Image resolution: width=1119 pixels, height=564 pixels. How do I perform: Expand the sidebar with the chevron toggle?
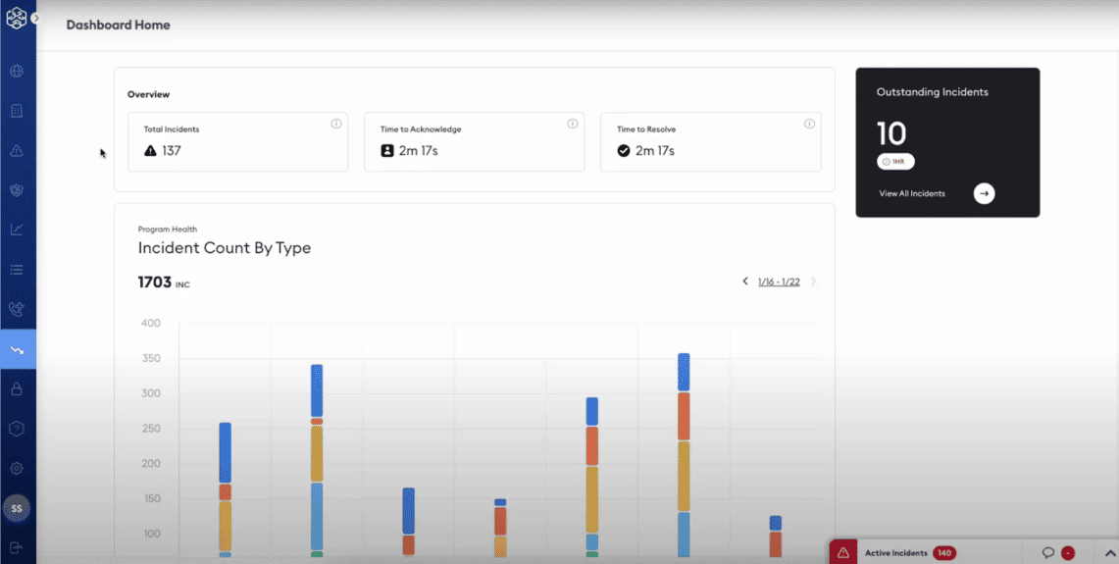pyautogui.click(x=35, y=18)
